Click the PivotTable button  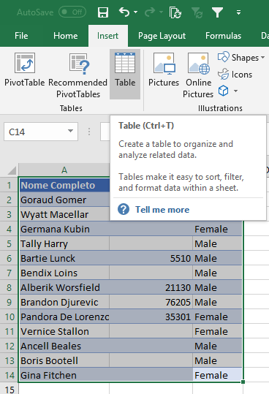pyautogui.click(x=25, y=70)
